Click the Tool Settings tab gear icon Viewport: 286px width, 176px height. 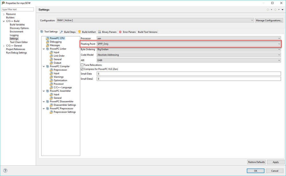[42, 32]
